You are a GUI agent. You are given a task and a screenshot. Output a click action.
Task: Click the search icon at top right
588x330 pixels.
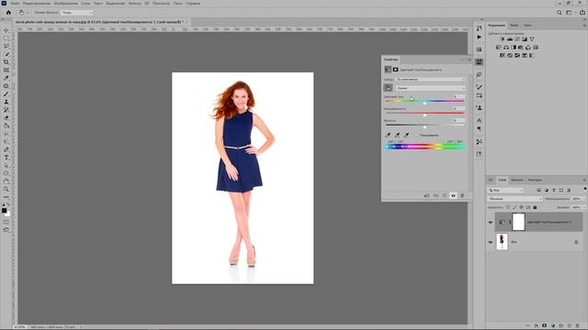560,12
